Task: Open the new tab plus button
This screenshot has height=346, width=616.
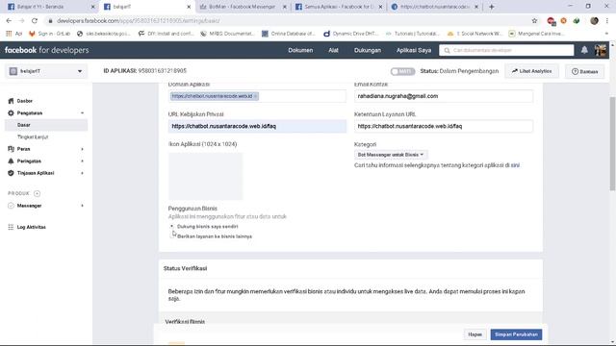Action: tap(492, 7)
